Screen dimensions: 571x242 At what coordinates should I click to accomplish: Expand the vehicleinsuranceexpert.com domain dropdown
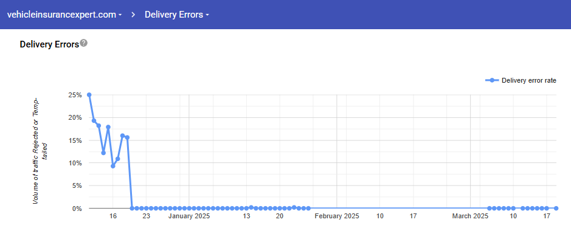pyautogui.click(x=64, y=15)
